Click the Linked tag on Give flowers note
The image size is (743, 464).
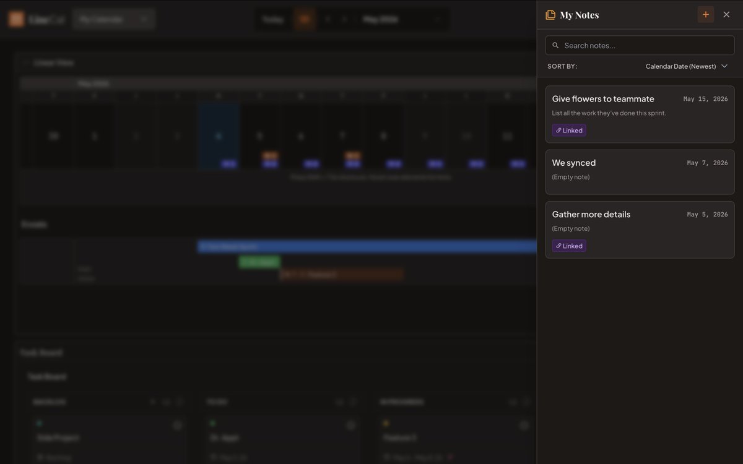pyautogui.click(x=569, y=130)
